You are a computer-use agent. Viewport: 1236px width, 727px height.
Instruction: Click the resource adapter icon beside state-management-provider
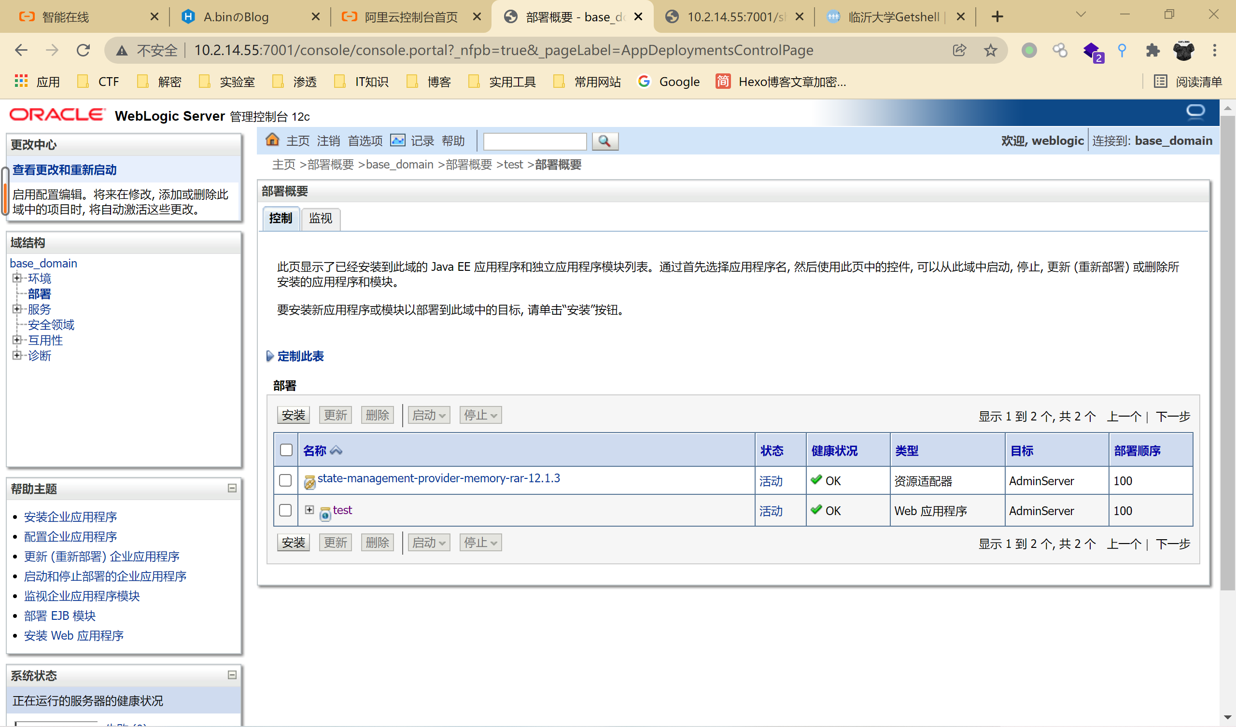(309, 482)
